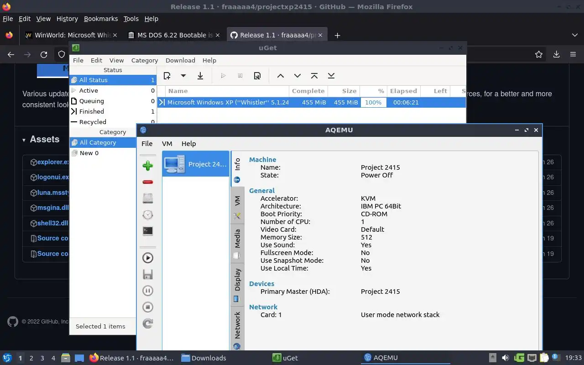Image resolution: width=584 pixels, height=365 pixels.
Task: Switch to MS DOS 6.22 Bootable Firefox tab
Action: [174, 35]
